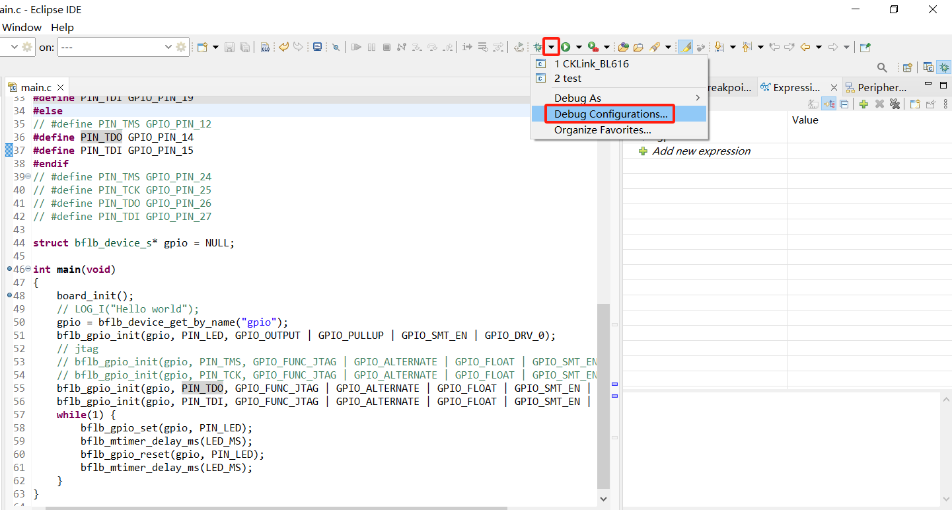
Task: Click the magnifier search icon at right
Action: [882, 67]
